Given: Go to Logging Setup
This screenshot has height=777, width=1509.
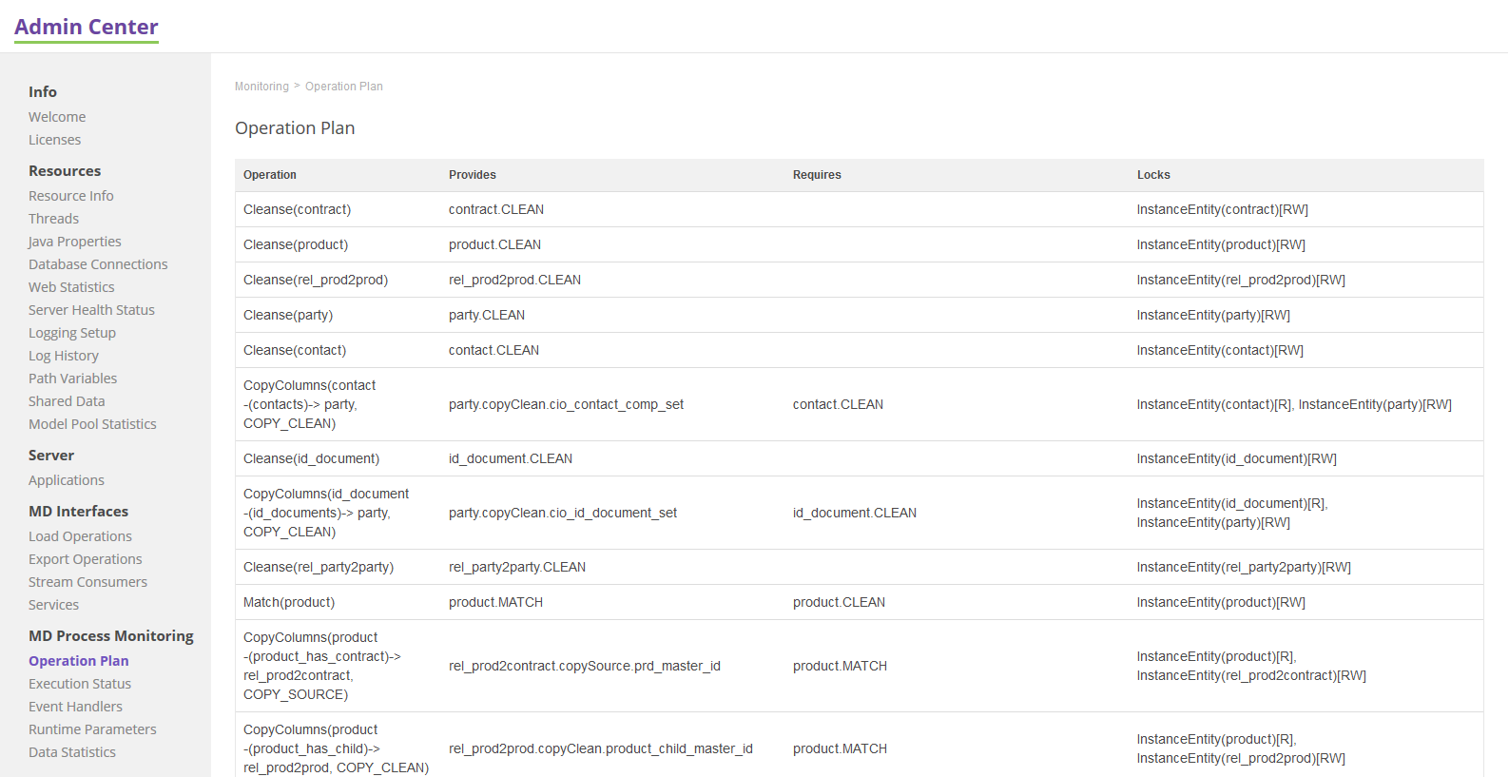Looking at the screenshot, I should tap(72, 333).
